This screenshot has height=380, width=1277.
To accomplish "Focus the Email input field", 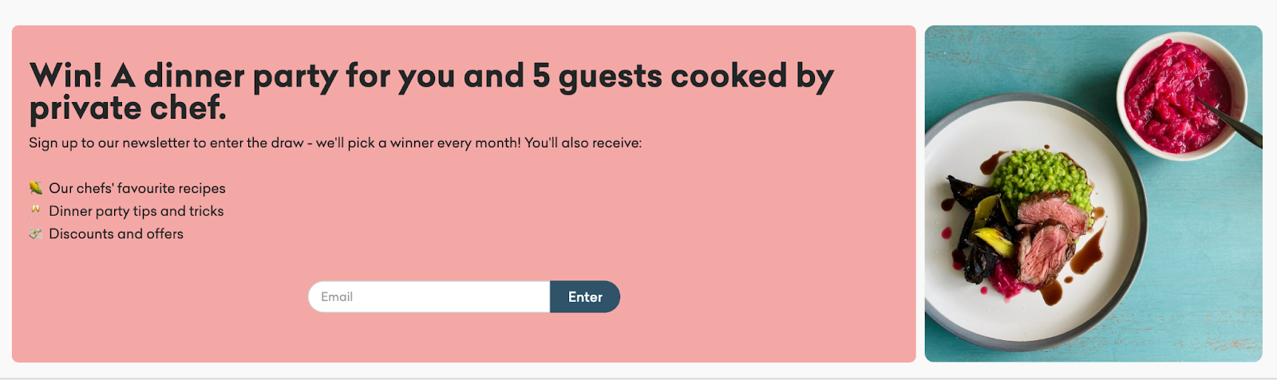I will tap(429, 296).
